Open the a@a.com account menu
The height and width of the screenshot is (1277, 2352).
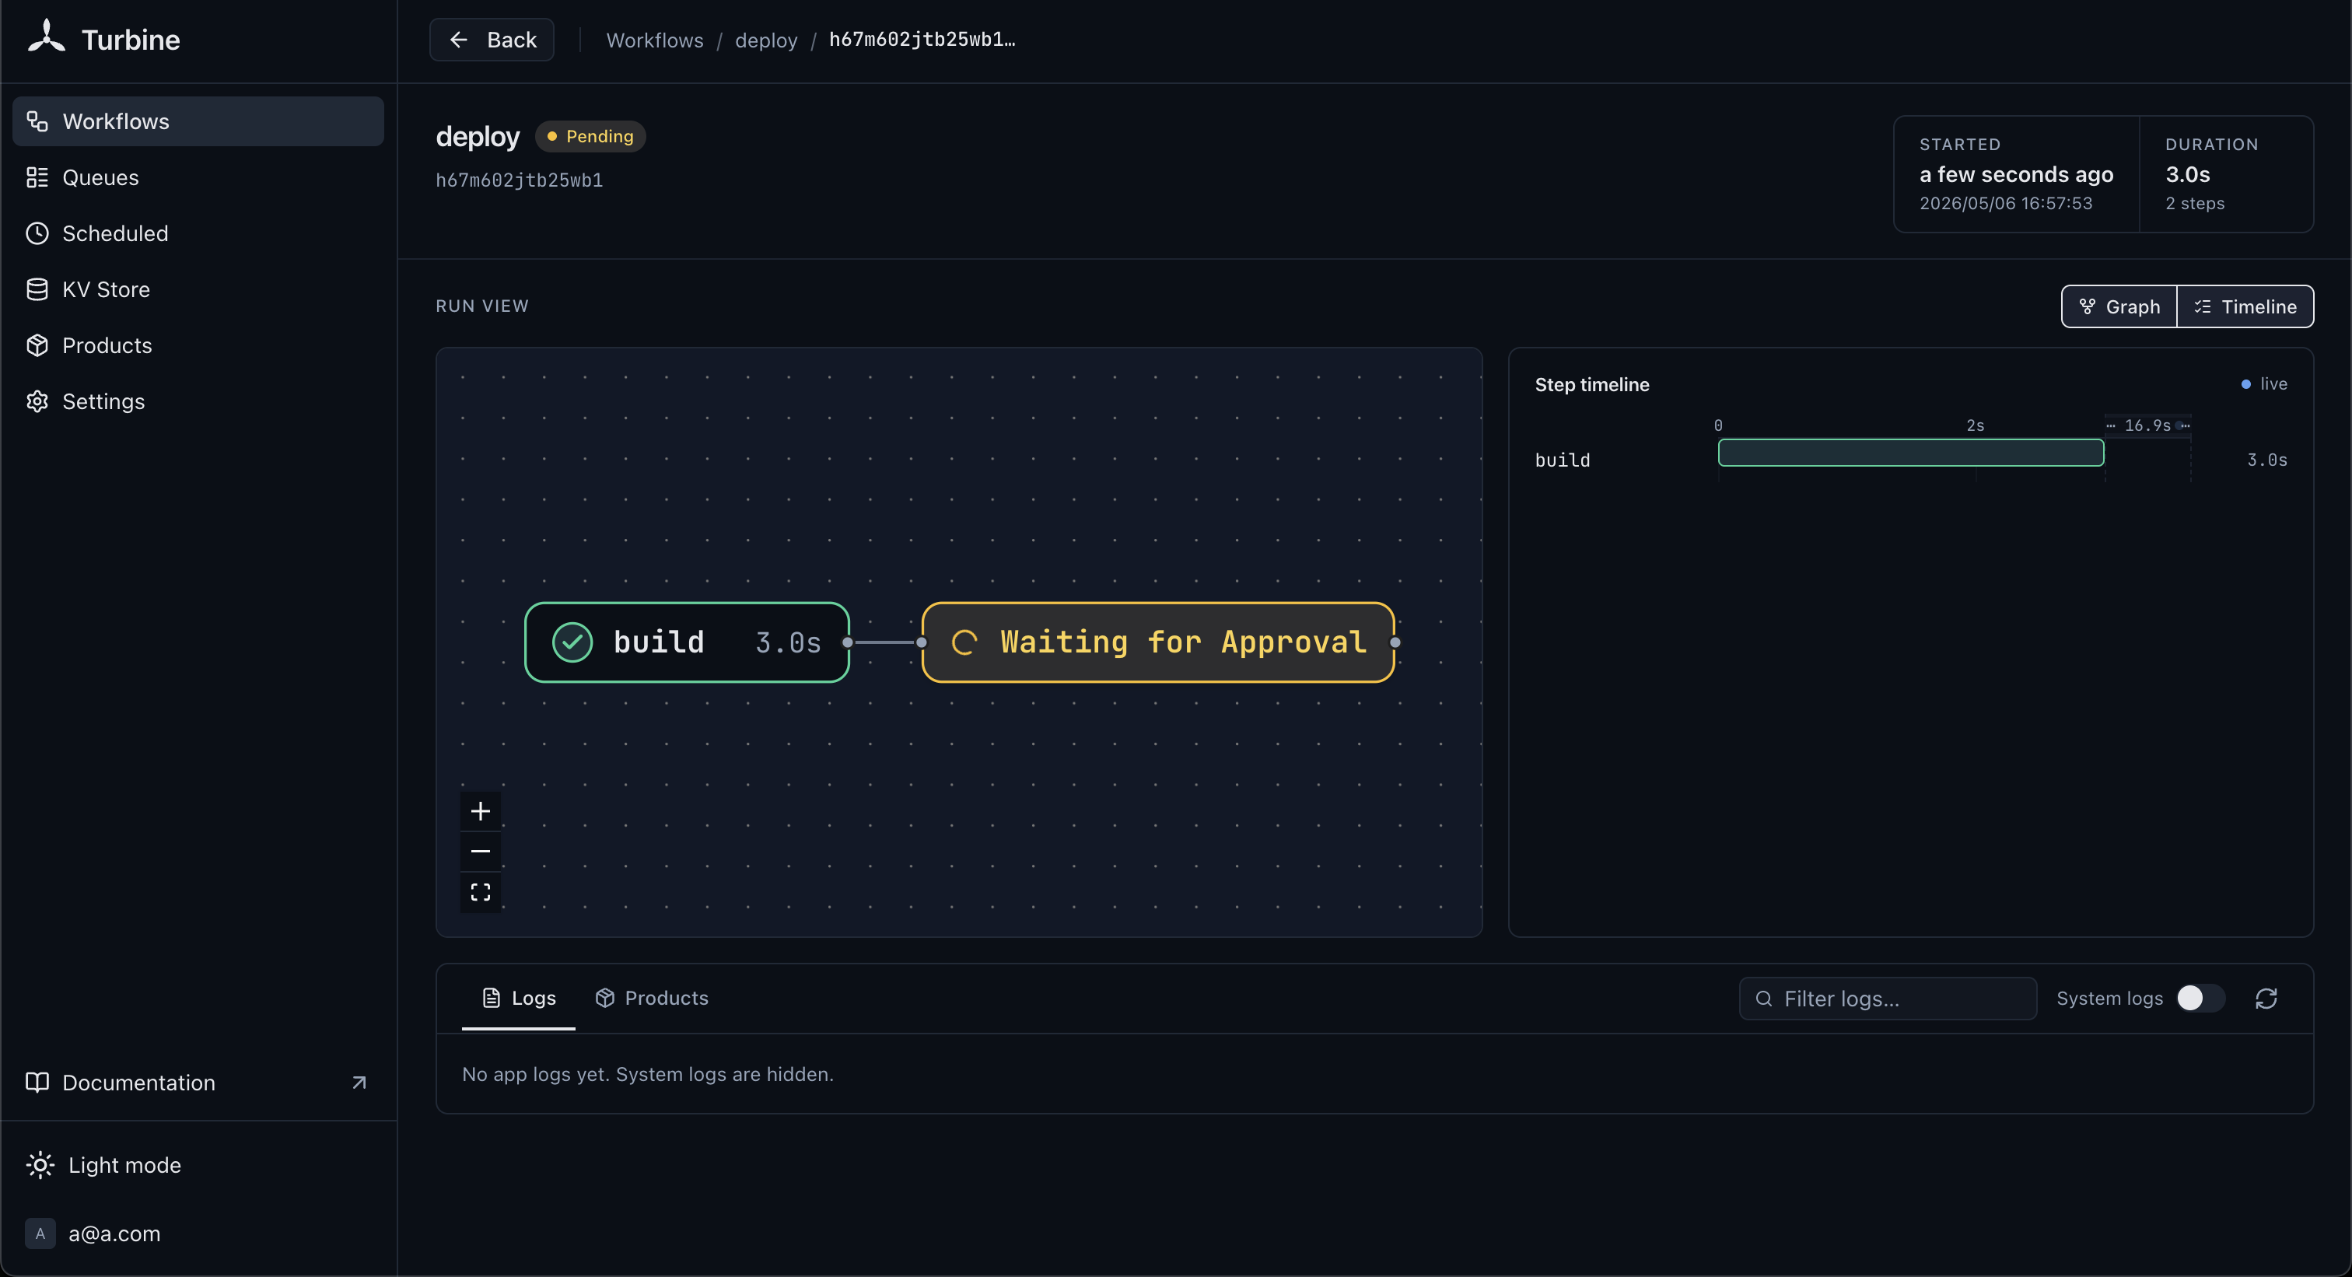tap(198, 1234)
